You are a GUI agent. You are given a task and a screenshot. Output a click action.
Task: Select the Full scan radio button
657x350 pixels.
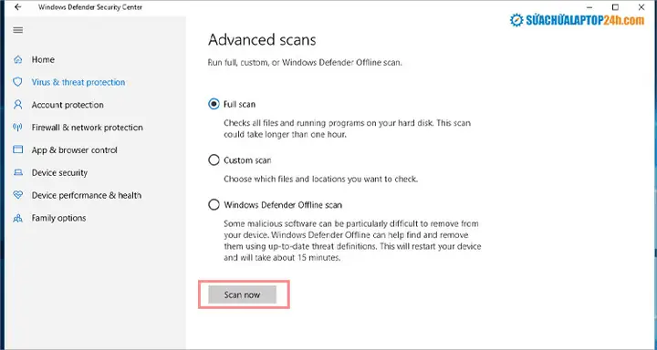click(214, 104)
